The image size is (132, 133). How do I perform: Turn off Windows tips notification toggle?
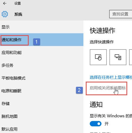click(x=96, y=124)
